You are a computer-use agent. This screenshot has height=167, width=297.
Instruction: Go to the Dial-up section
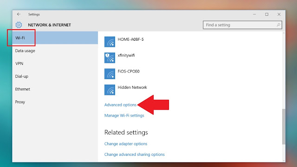point(55,76)
